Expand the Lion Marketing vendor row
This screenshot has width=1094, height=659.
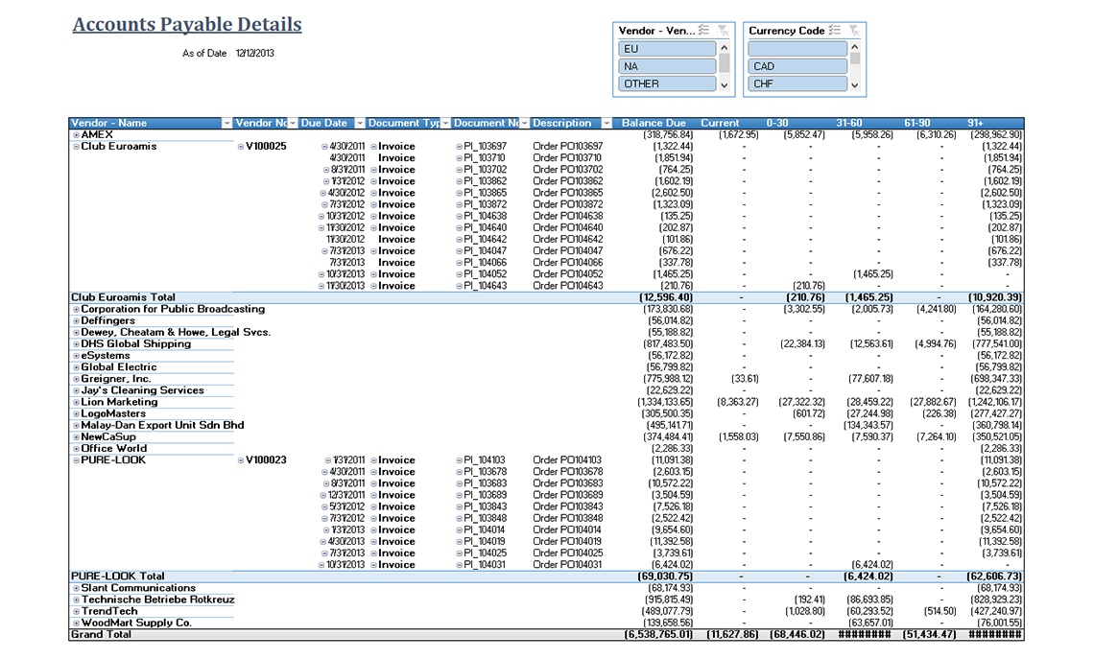(76, 402)
